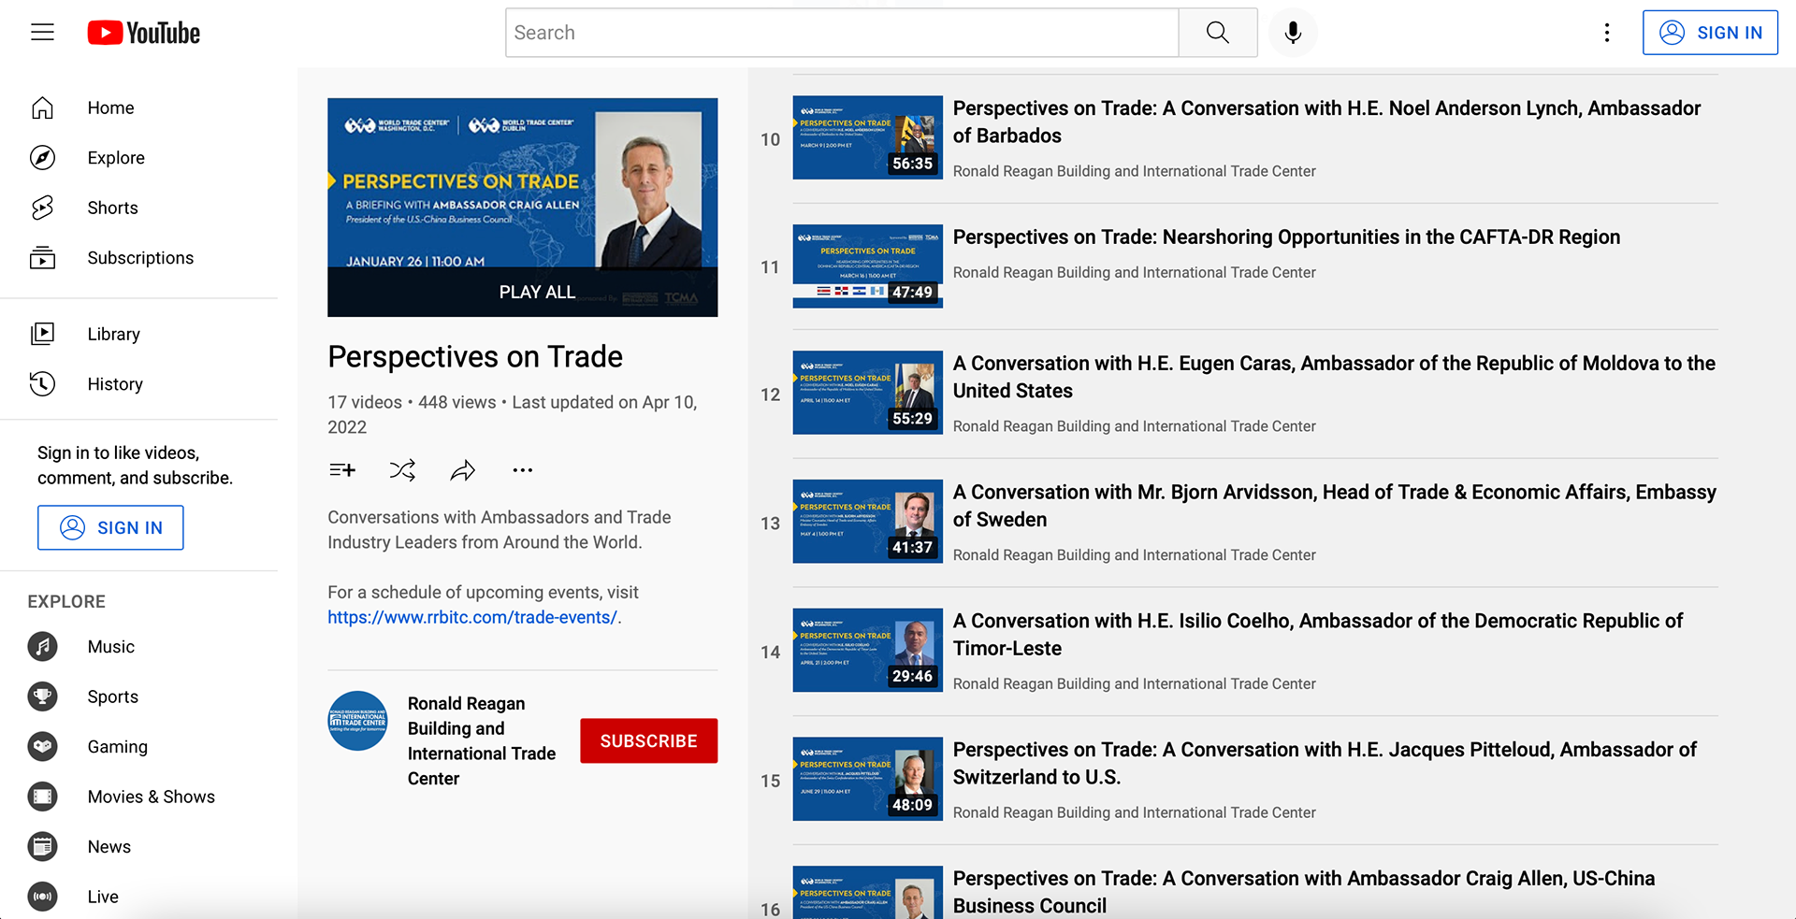Save playlist with add-to-library icon
The image size is (1796, 919).
tap(342, 470)
